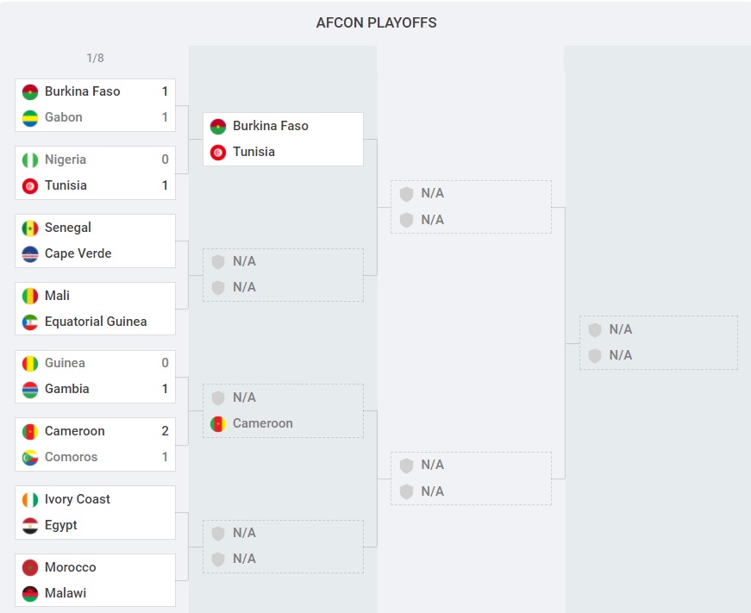Click the Equatorial Guinea flag icon

30,322
